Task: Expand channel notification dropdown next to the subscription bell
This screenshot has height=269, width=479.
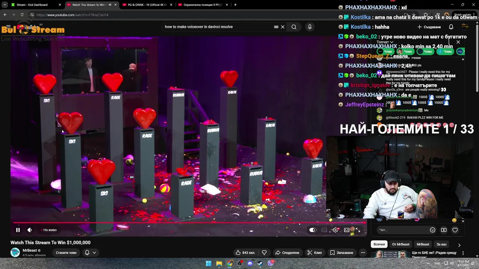Action: coord(94,253)
